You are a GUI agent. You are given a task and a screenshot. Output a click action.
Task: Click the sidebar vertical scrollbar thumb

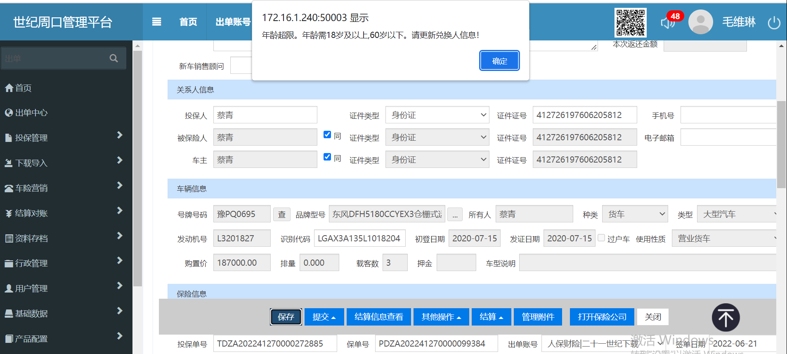[138, 168]
